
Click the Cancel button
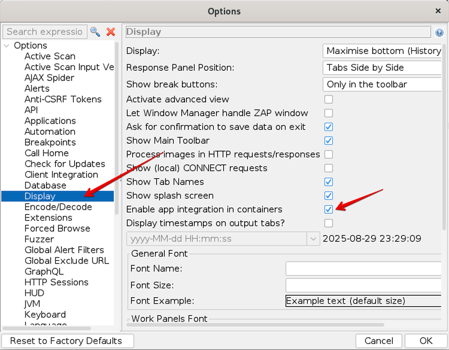coord(378,341)
